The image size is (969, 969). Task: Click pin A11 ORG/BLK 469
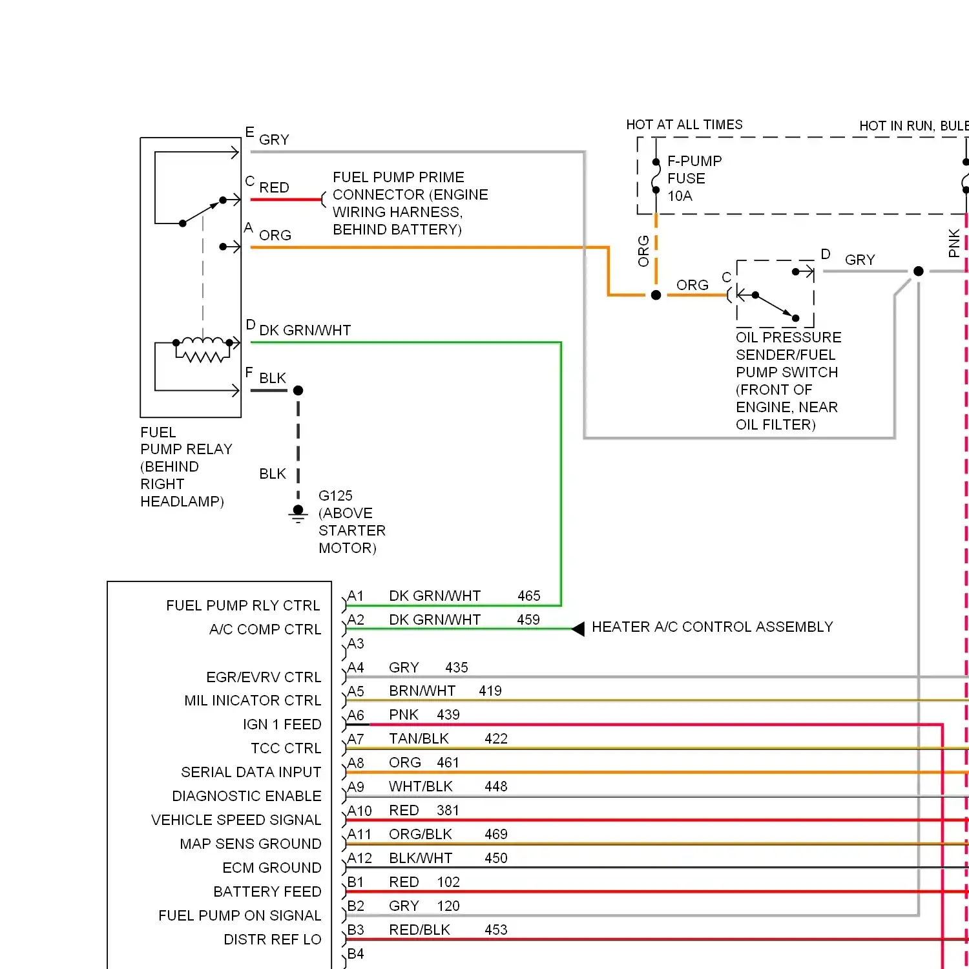point(428,834)
